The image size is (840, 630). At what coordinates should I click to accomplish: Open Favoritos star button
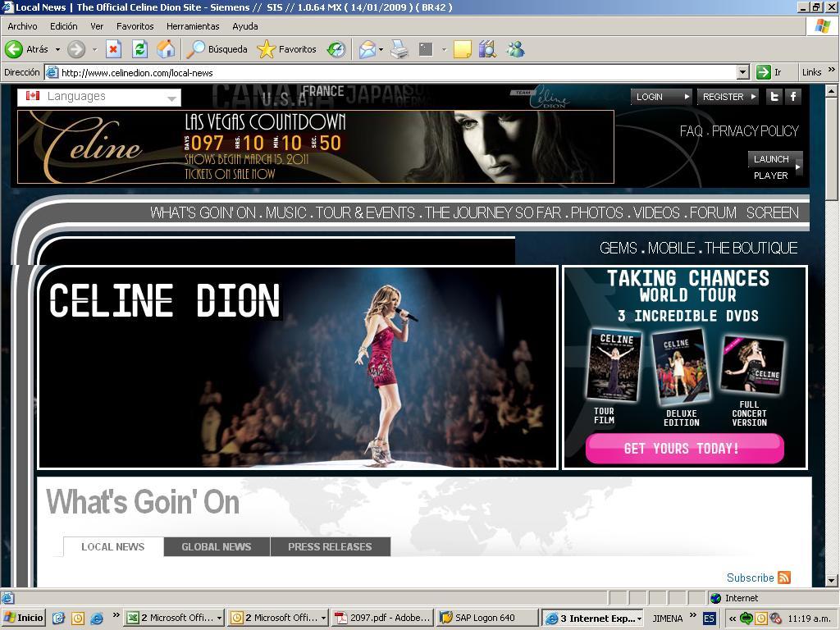point(286,49)
